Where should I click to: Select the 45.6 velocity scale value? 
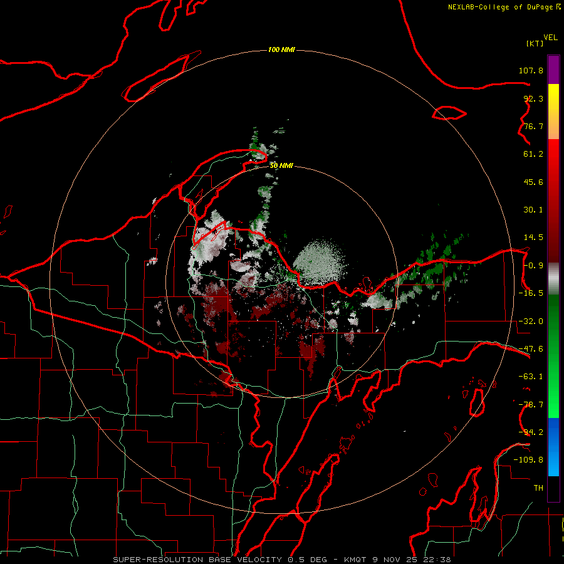point(533,182)
